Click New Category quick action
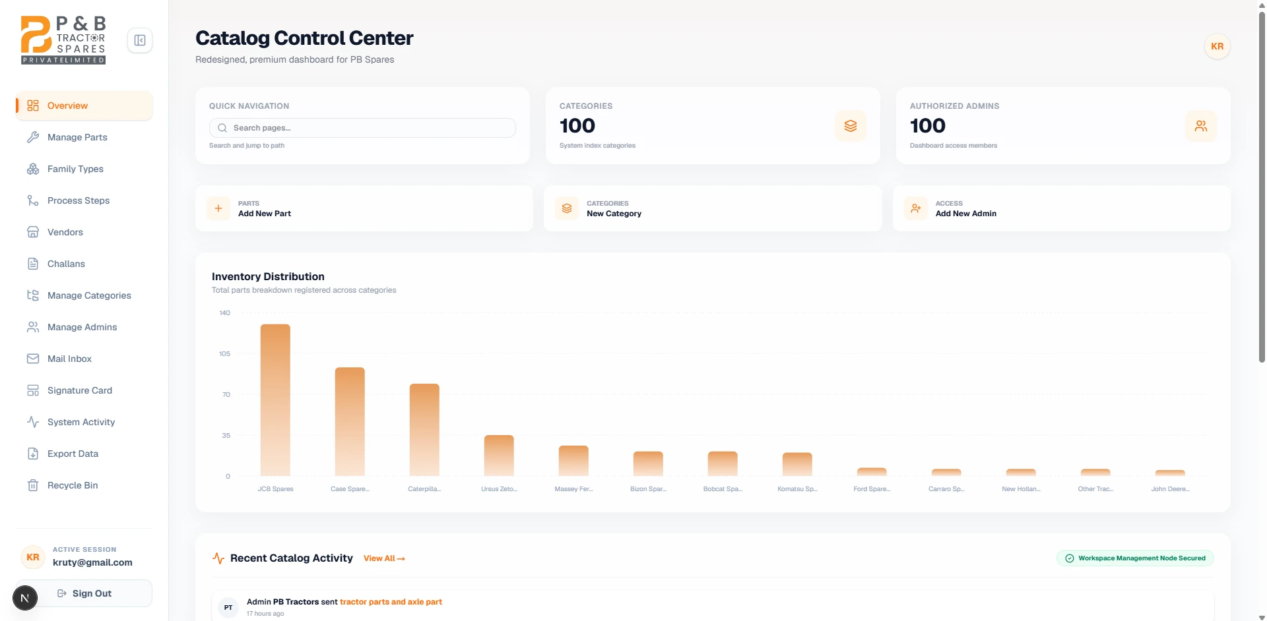This screenshot has width=1267, height=621. click(x=713, y=208)
